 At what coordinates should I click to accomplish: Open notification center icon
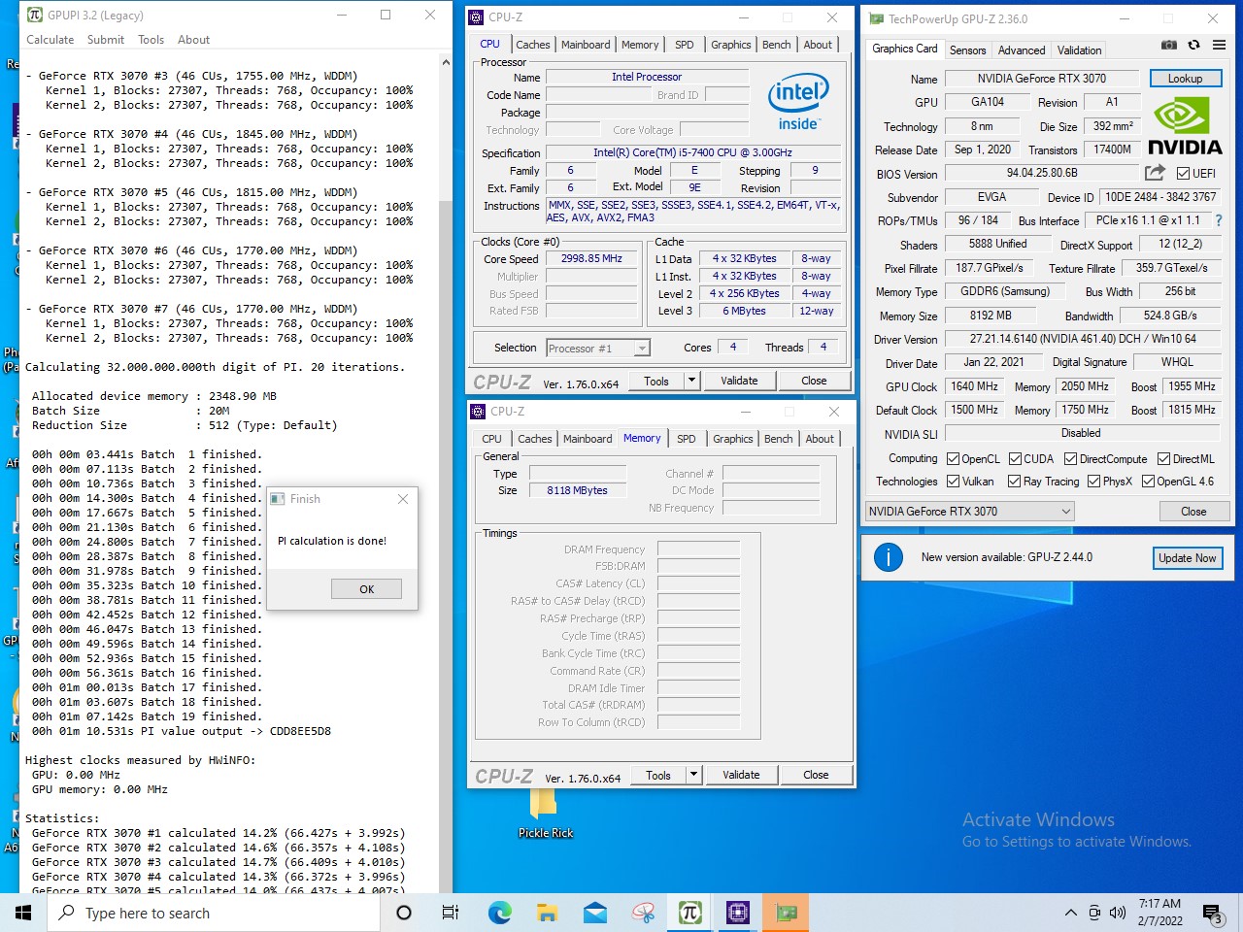[x=1212, y=914]
